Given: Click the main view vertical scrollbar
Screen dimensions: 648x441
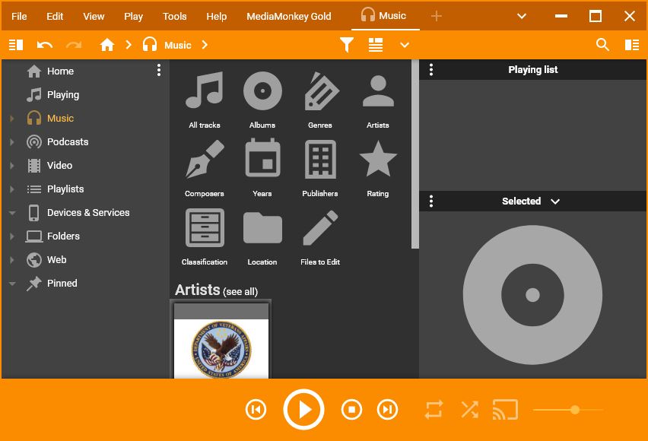Looking at the screenshot, I should (x=415, y=154).
